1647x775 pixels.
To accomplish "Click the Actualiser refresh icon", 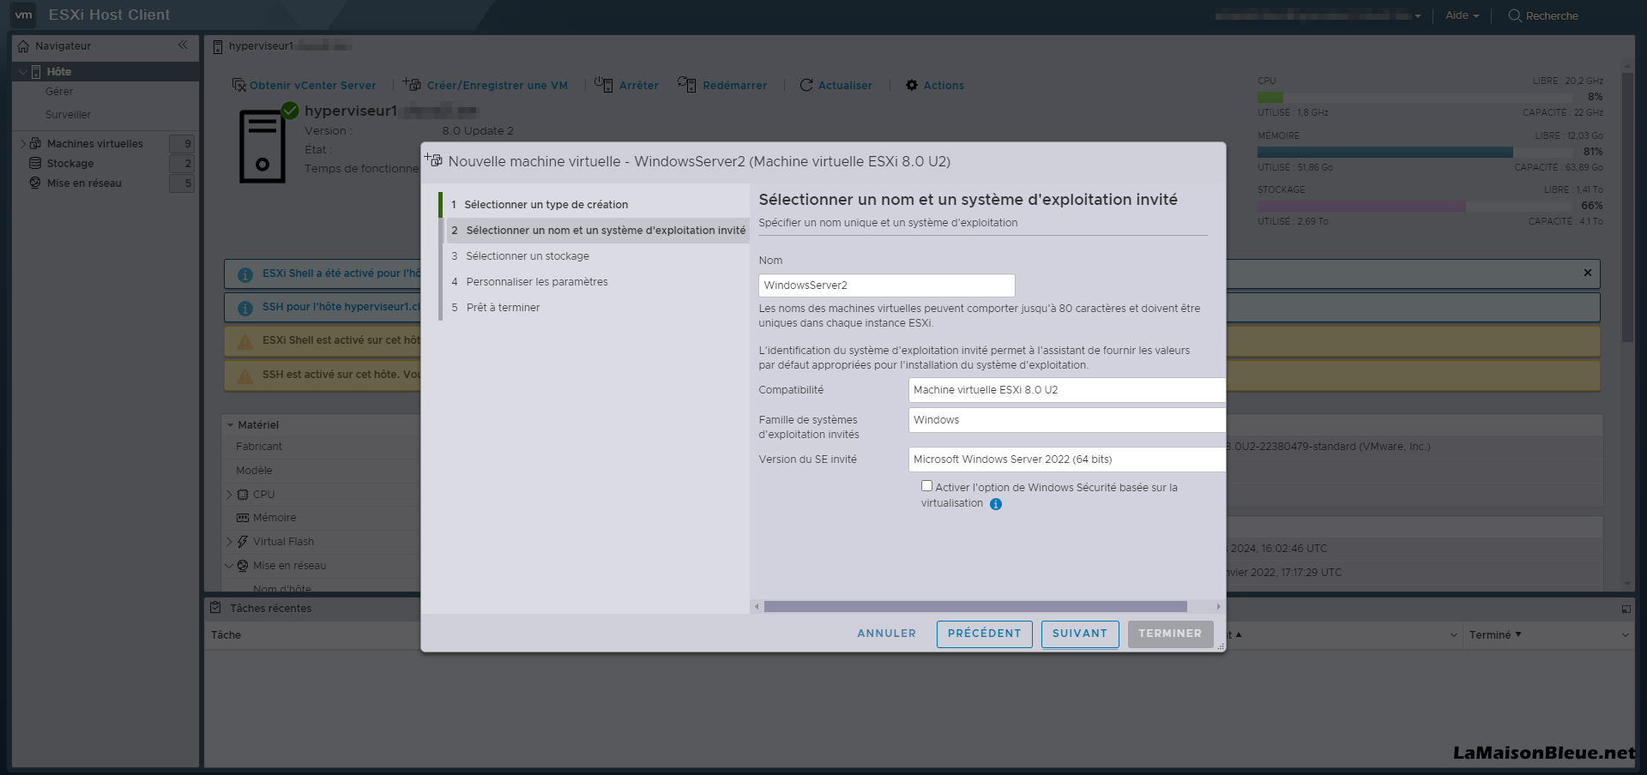I will [x=806, y=85].
